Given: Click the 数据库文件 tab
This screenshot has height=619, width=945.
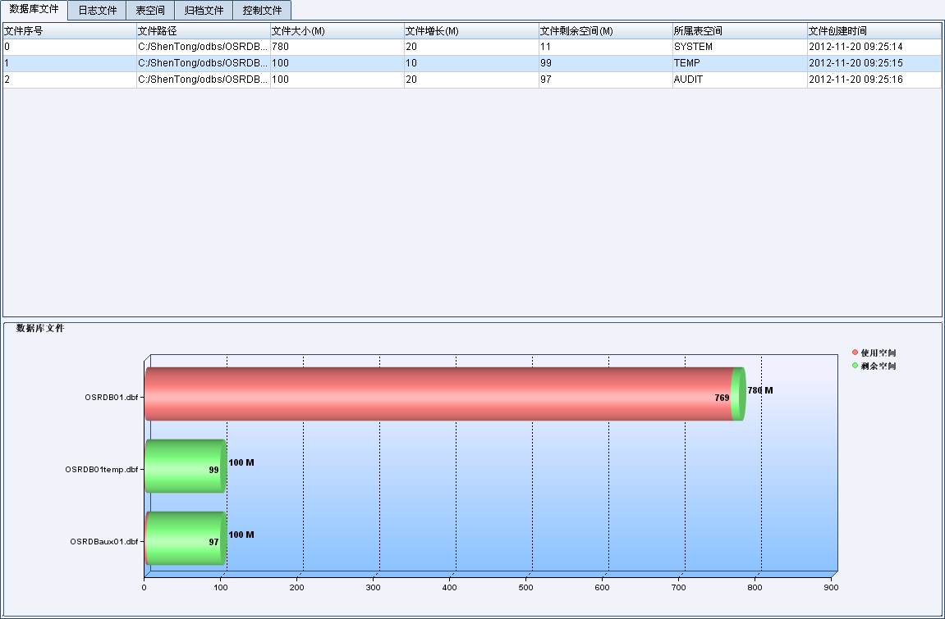Looking at the screenshot, I should [34, 10].
